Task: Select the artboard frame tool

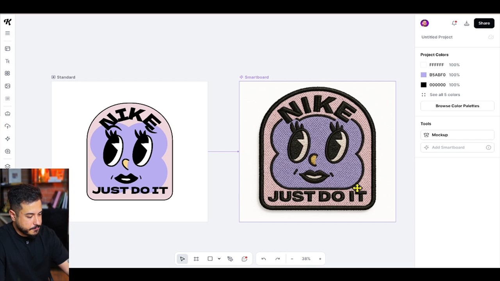Action: click(x=196, y=259)
